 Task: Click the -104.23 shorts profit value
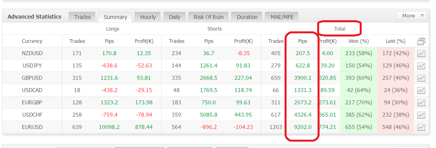[x=243, y=127]
